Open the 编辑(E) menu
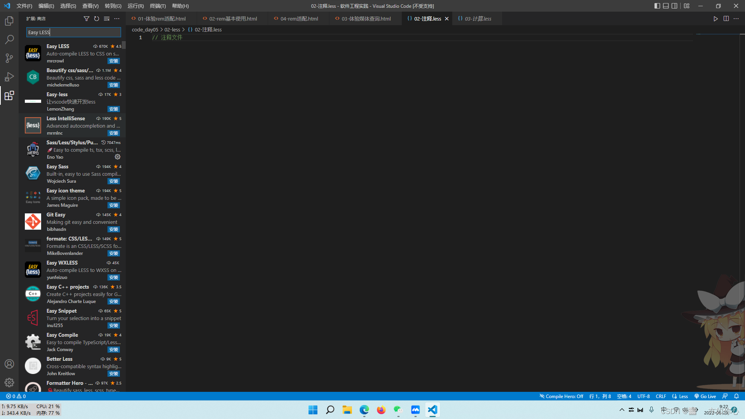This screenshot has width=745, height=419. pos(46,6)
